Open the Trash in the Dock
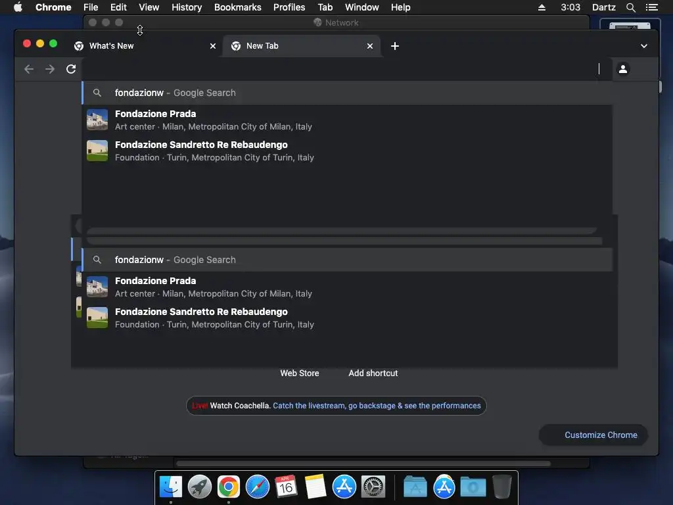This screenshot has width=673, height=505. (501, 487)
